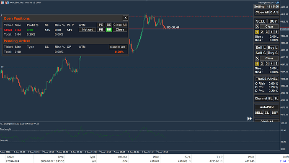Select ticket 44924 in Open Positions
The image size is (289, 163).
[8, 30]
